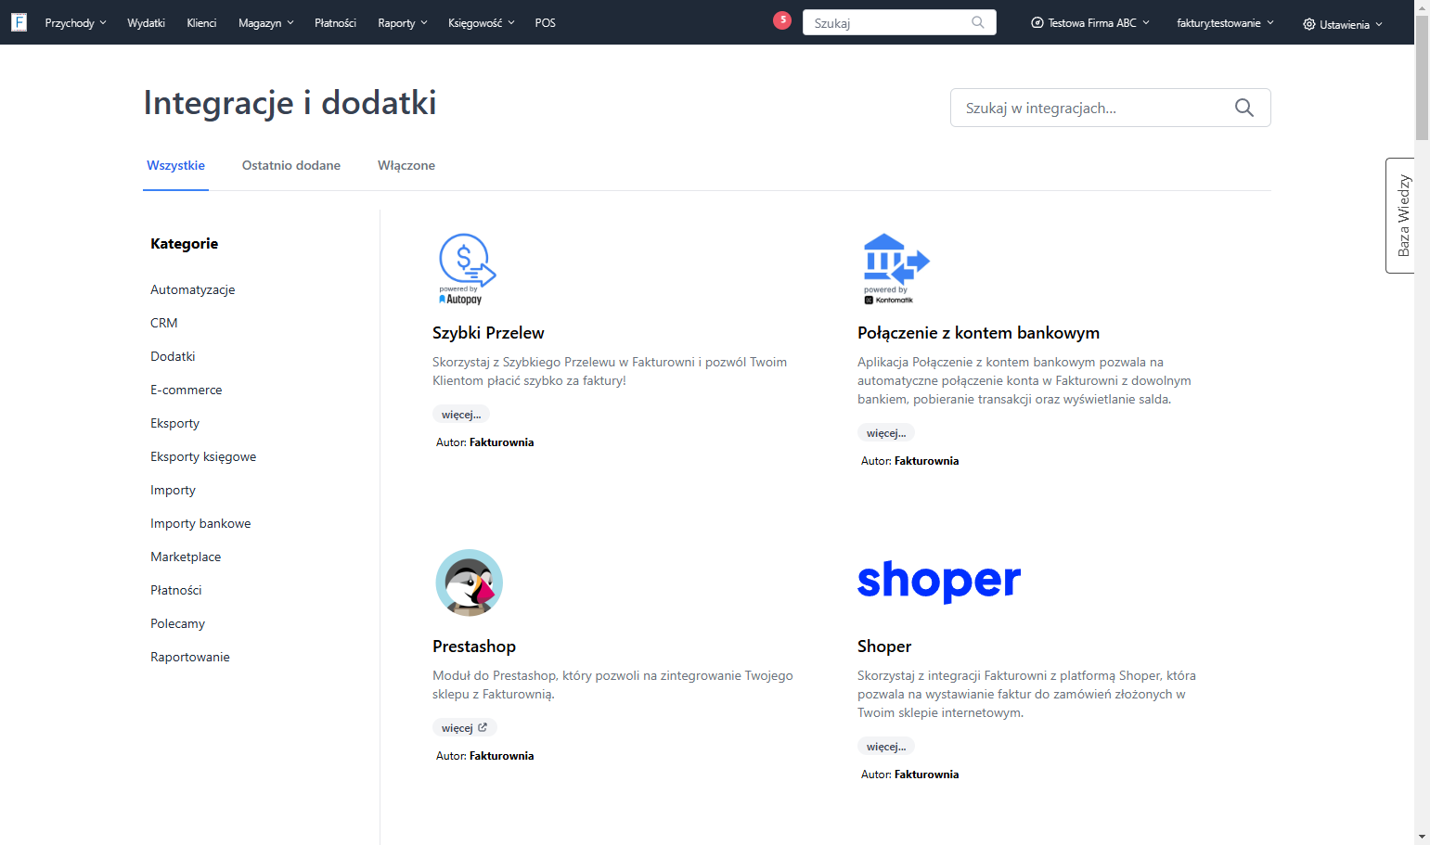Click więcej under Shoper
The height and width of the screenshot is (845, 1430).
pyautogui.click(x=886, y=747)
